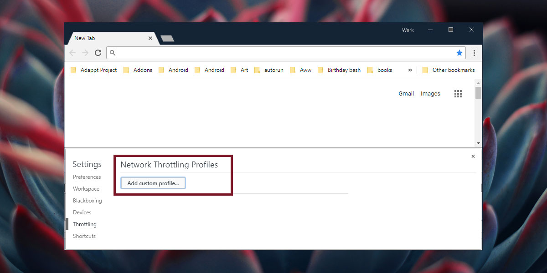
Task: Click Add custom profile button
Action: click(x=153, y=183)
